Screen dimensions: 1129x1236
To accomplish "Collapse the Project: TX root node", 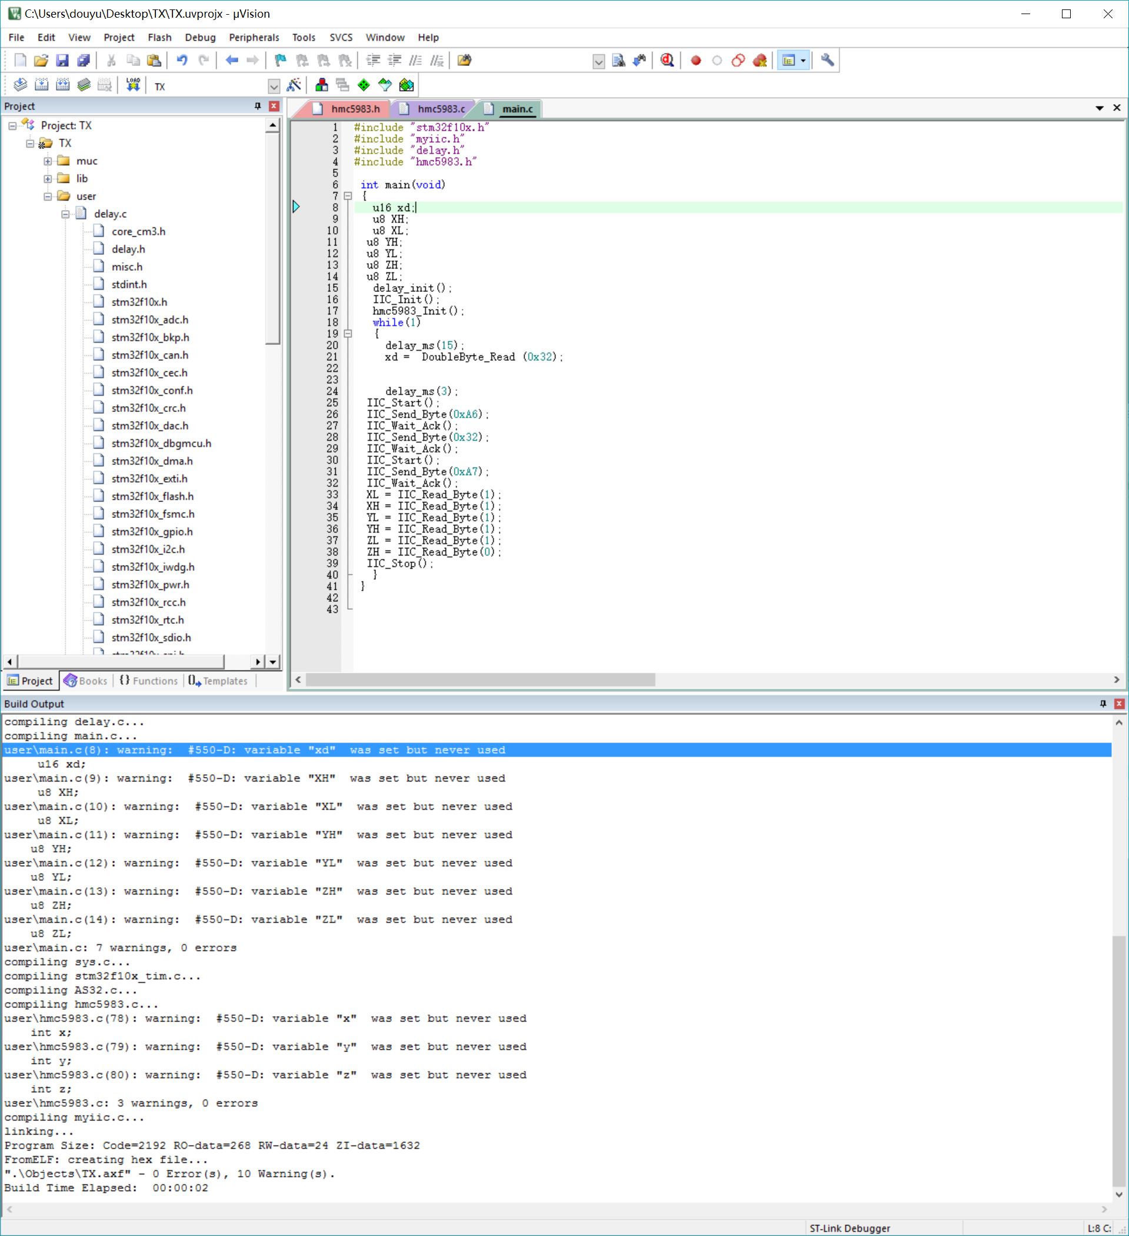I will tap(12, 126).
